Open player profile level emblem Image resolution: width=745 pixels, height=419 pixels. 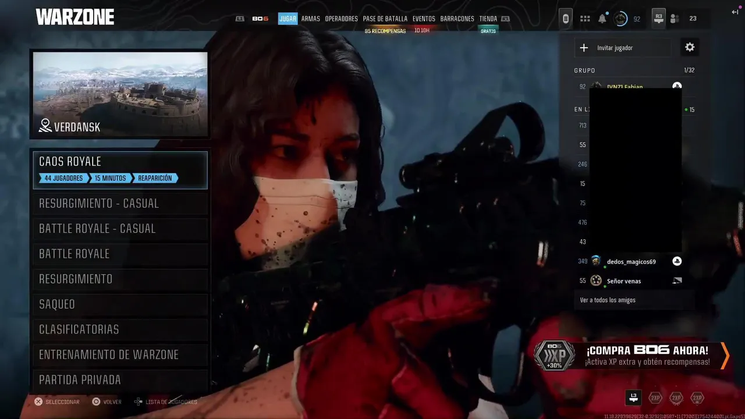coord(621,19)
